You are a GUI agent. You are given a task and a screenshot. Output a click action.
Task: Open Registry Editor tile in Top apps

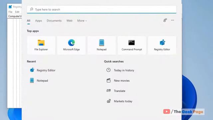(162, 45)
